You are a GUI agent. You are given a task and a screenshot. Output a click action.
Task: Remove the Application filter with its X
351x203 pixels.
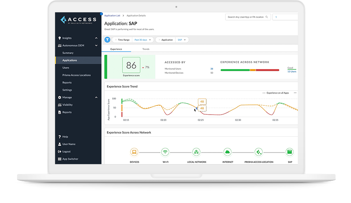click(159, 40)
